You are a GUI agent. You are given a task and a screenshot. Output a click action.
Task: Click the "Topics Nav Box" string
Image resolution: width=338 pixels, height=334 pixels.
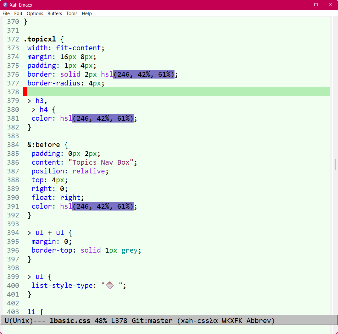pyautogui.click(x=101, y=162)
